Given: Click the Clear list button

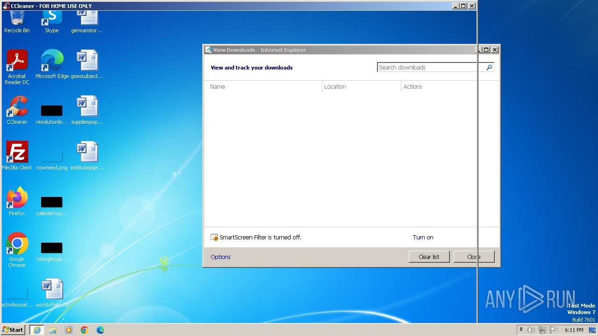Looking at the screenshot, I should pos(429,257).
